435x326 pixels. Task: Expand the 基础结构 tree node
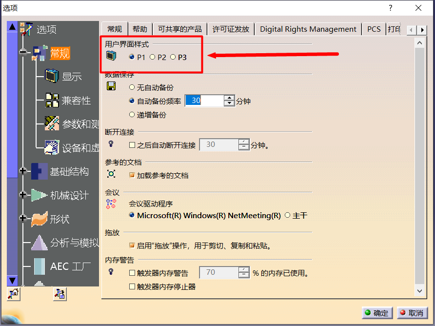pos(22,171)
